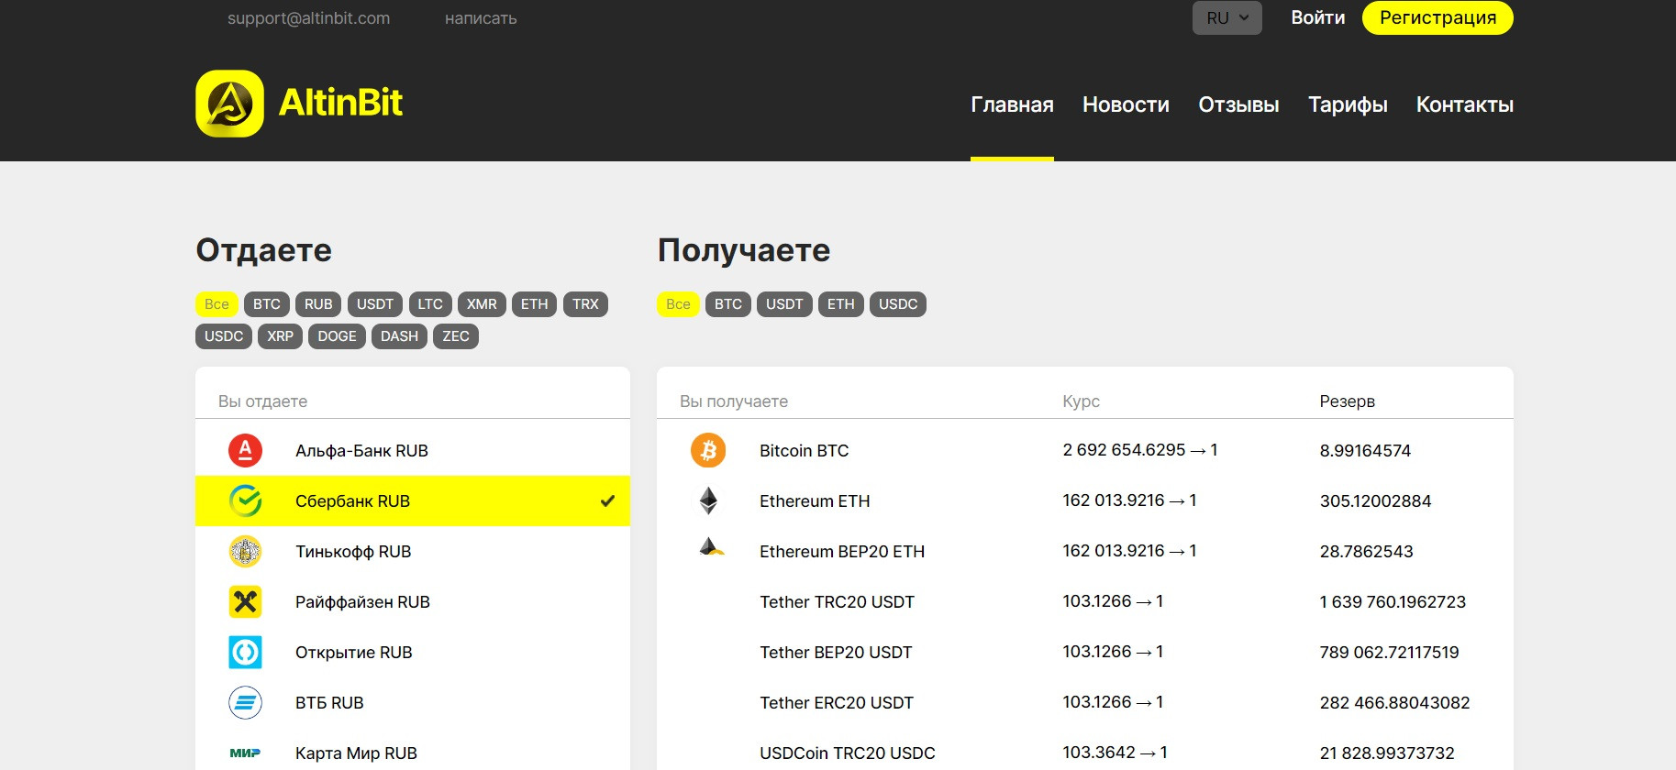
Task: Filter Отдаете by DASH
Action: tap(399, 336)
